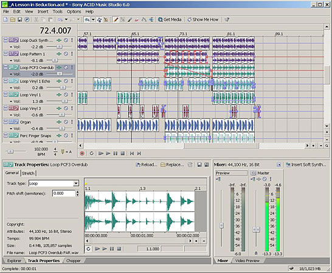This screenshot has height=273, width=332.
Task: Open the File menu
Action: pos(6,12)
